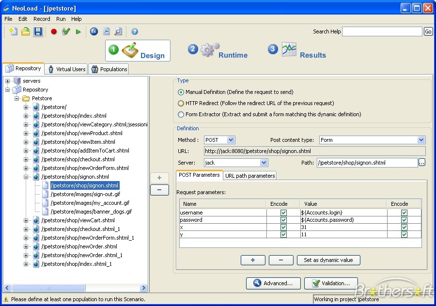436x306 pixels.
Task: Expand the /jpetstore/shop/index.shtml node
Action: pos(26,116)
